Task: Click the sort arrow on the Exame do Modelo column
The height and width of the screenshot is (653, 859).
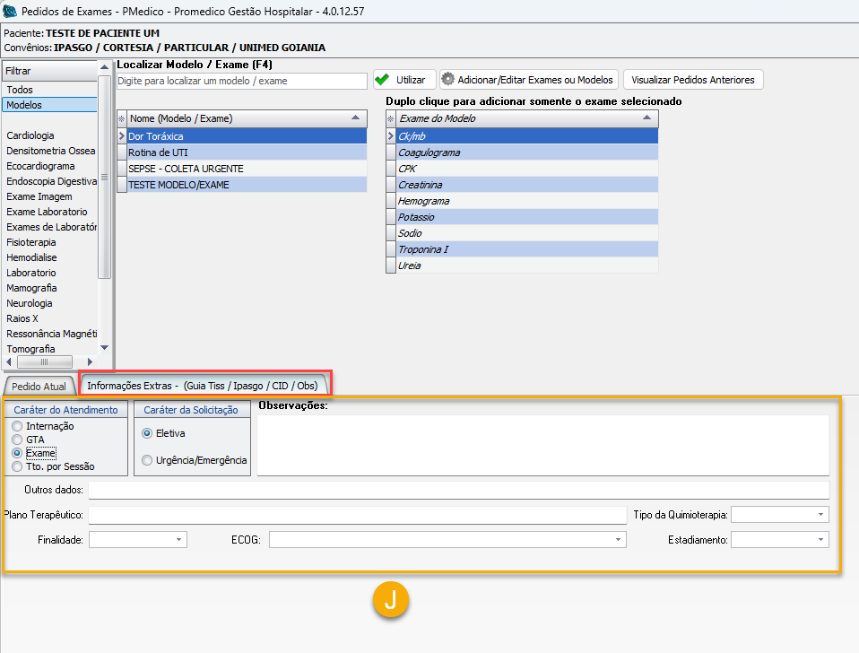Action: click(647, 118)
